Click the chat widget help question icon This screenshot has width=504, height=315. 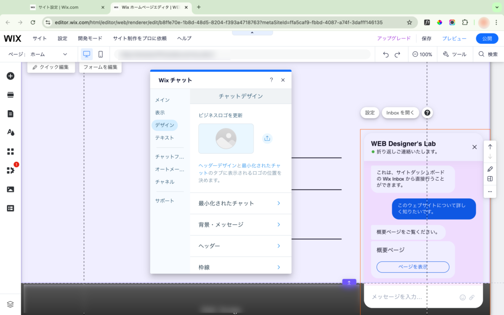pos(427,113)
